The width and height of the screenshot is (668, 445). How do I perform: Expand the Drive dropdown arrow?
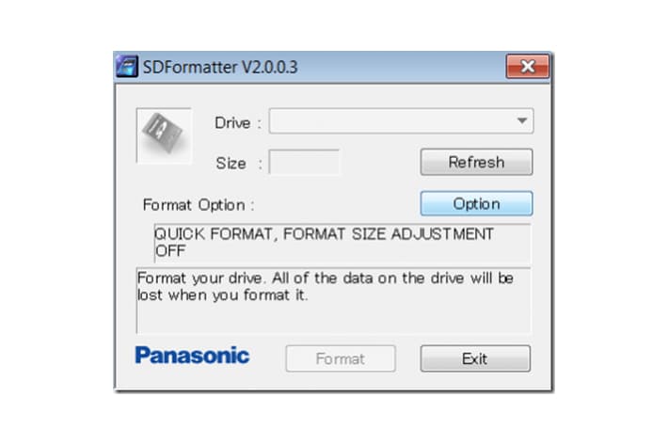point(522,121)
